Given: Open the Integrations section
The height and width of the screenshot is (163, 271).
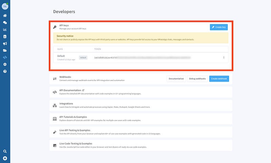Looking at the screenshot, I should click(x=66, y=104).
